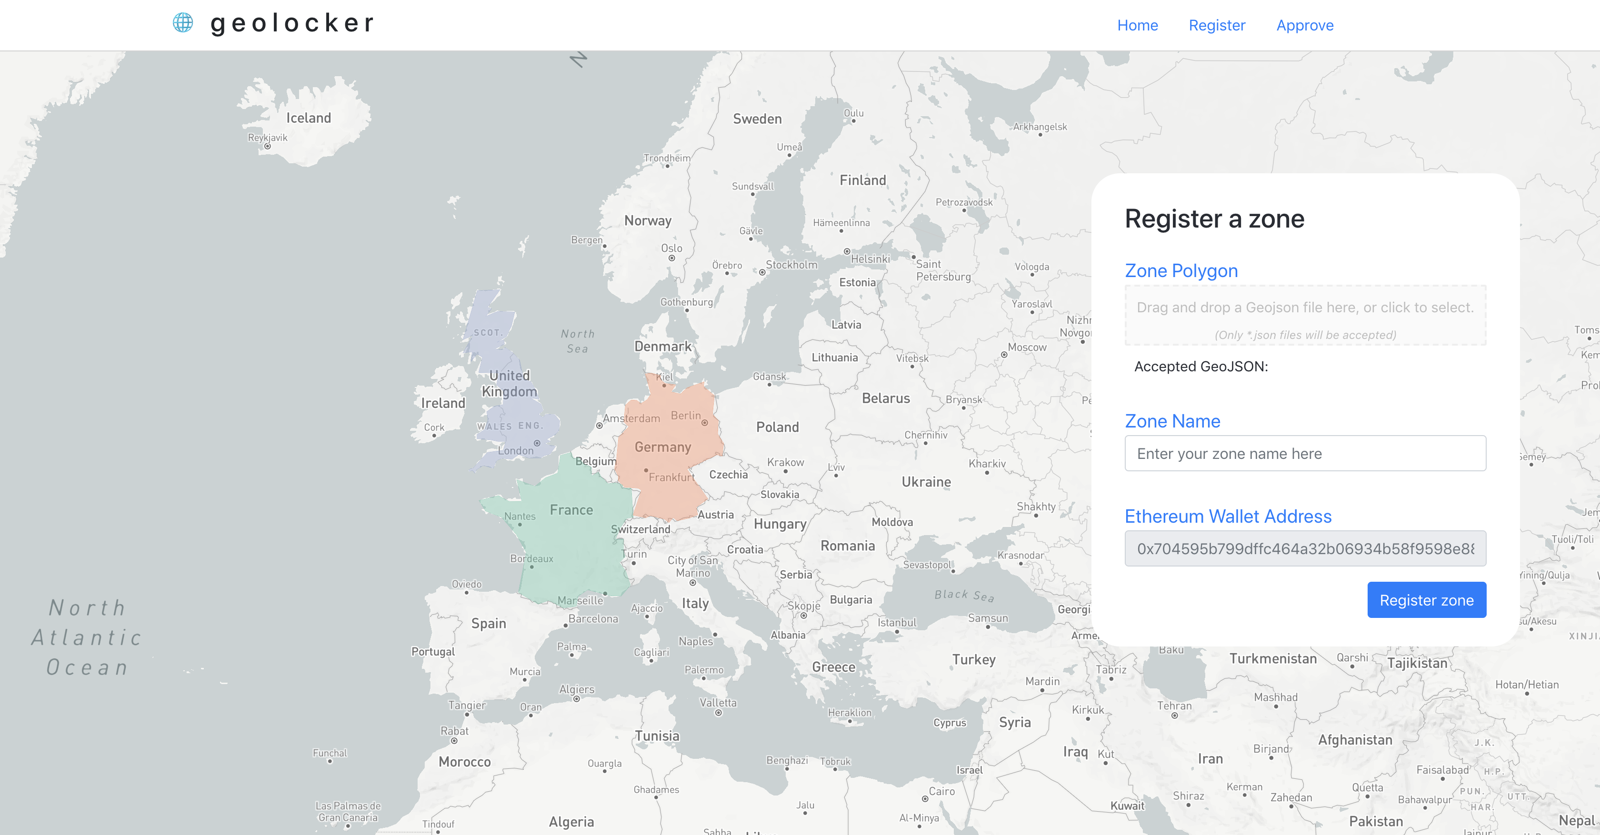Click the Tehran city marker dot

1174,715
